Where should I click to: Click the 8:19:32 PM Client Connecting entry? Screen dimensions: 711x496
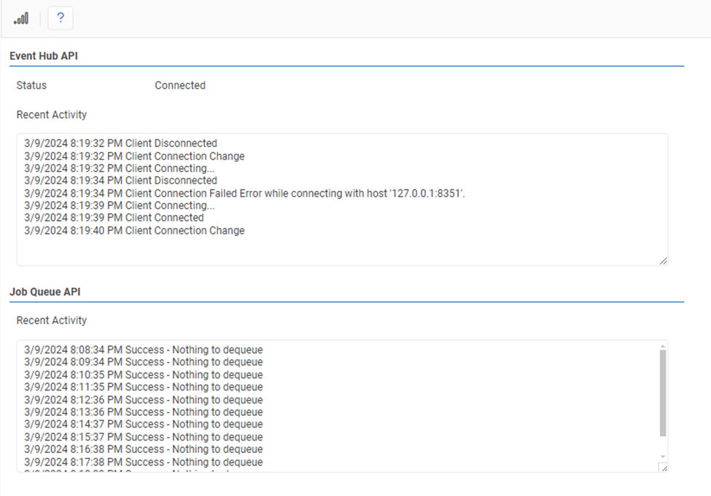120,168
